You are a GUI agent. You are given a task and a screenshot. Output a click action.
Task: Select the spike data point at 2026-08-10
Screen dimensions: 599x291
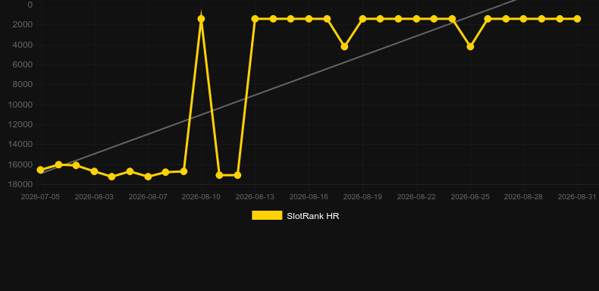click(202, 19)
